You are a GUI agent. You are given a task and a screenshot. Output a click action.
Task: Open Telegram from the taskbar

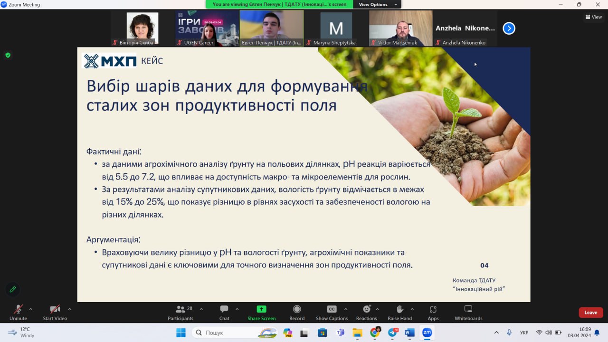click(392, 332)
